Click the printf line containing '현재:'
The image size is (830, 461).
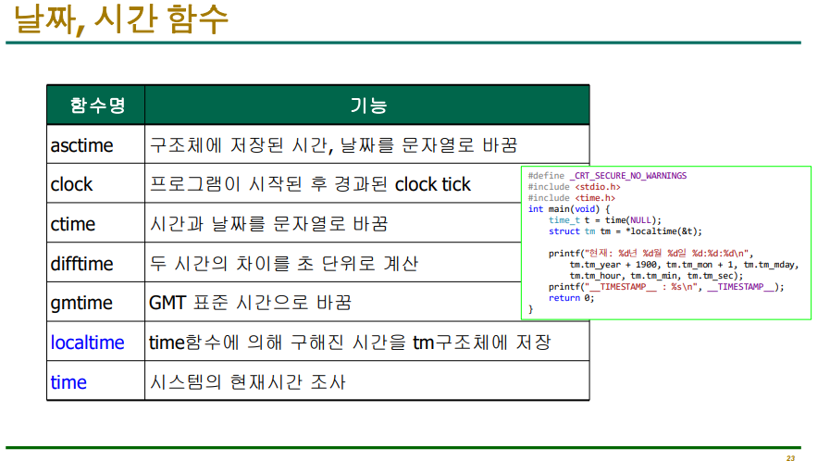tap(650, 254)
